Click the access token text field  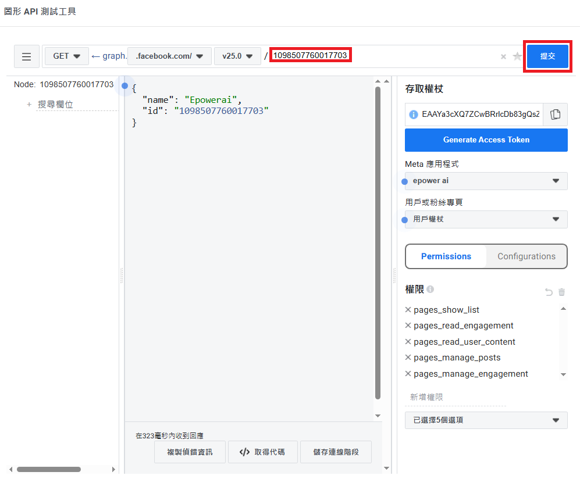pos(480,115)
